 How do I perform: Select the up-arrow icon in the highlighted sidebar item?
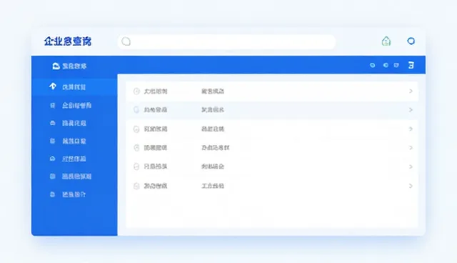pyautogui.click(x=53, y=86)
